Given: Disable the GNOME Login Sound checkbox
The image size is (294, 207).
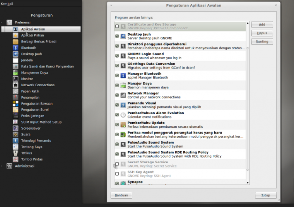Looking at the screenshot, I should pos(117,56).
